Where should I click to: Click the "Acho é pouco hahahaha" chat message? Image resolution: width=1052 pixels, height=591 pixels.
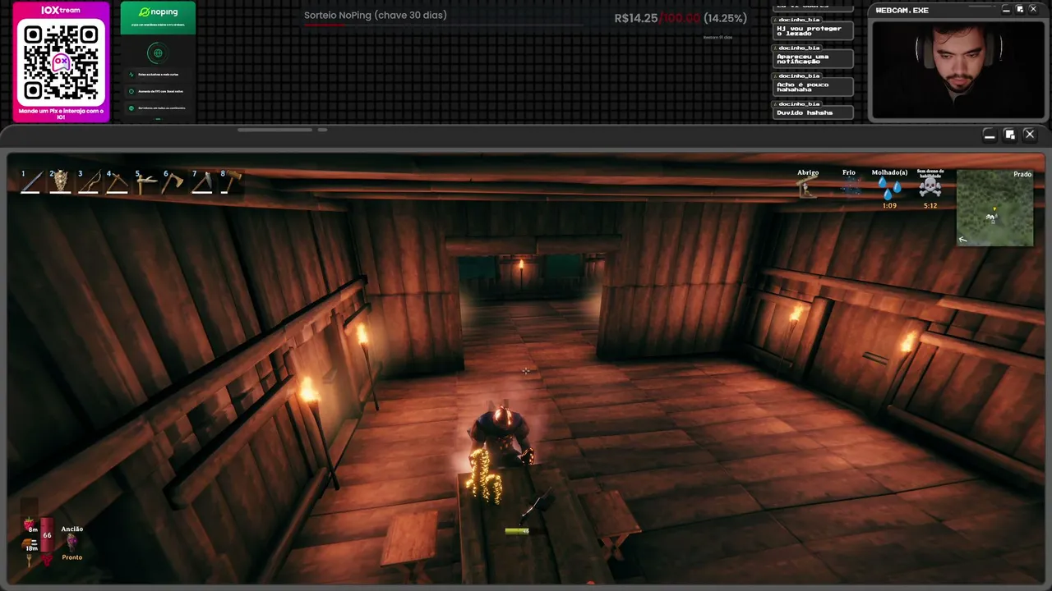pyautogui.click(x=813, y=87)
